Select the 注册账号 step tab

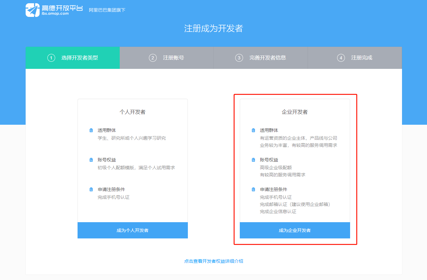coord(167,58)
